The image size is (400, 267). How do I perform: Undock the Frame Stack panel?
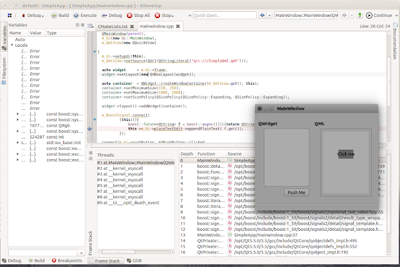(91, 158)
